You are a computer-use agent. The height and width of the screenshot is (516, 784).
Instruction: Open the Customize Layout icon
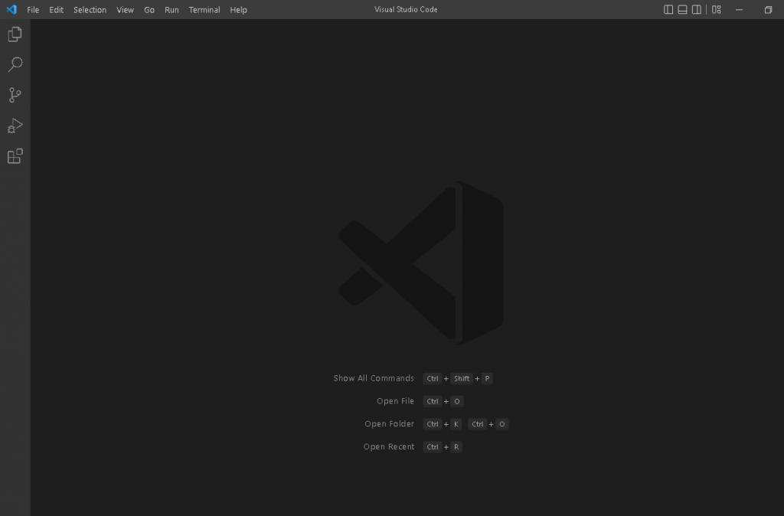pyautogui.click(x=716, y=9)
